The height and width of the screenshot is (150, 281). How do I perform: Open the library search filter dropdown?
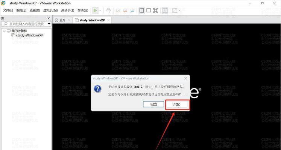tap(49, 24)
